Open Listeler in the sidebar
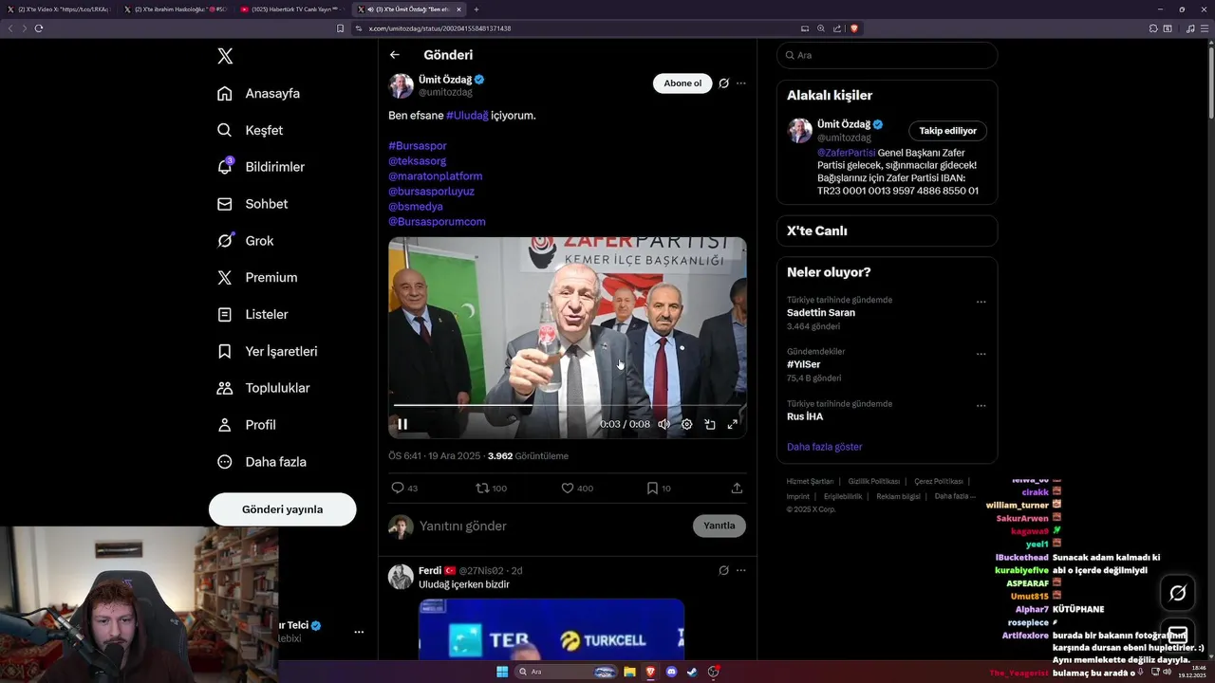This screenshot has height=683, width=1215. tap(252, 314)
